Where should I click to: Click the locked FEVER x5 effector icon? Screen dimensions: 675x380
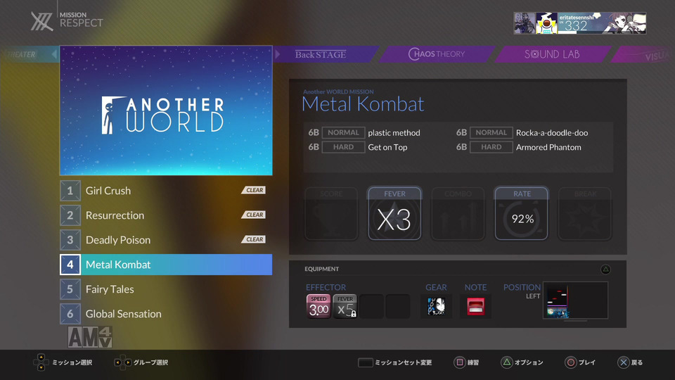coord(345,306)
